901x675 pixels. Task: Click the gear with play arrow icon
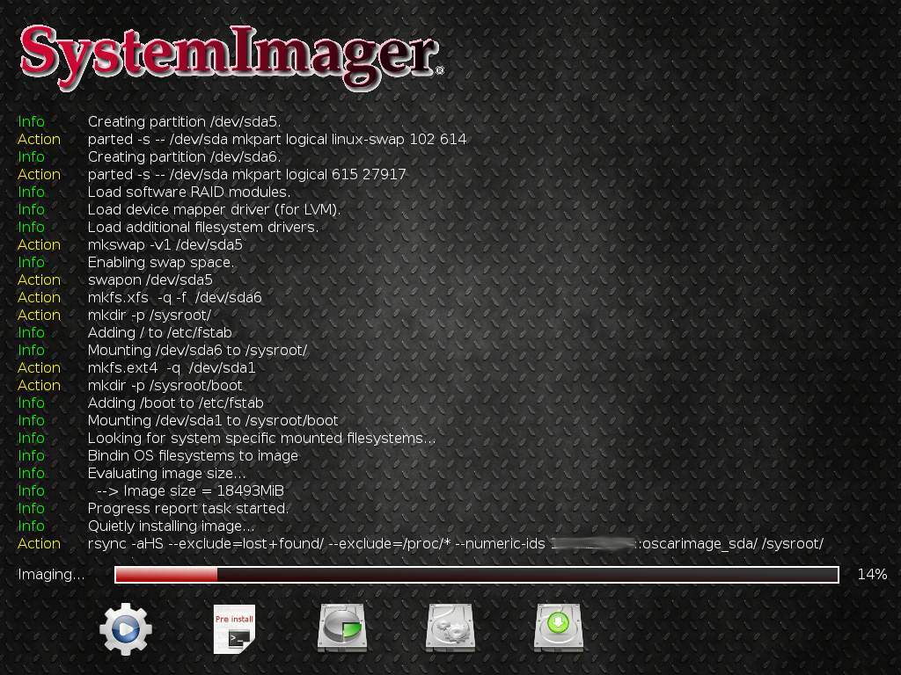[126, 629]
